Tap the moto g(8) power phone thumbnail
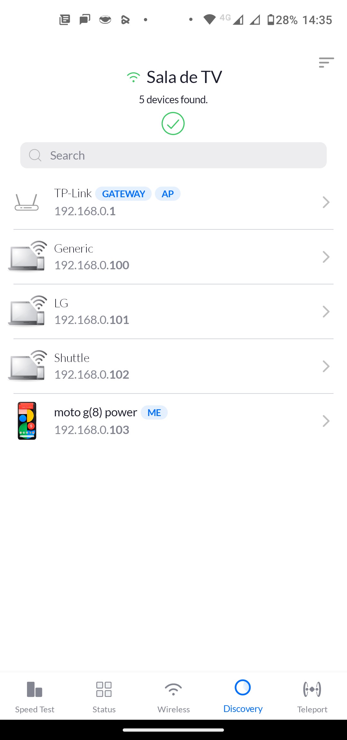Viewport: 347px width, 740px height. pyautogui.click(x=27, y=421)
